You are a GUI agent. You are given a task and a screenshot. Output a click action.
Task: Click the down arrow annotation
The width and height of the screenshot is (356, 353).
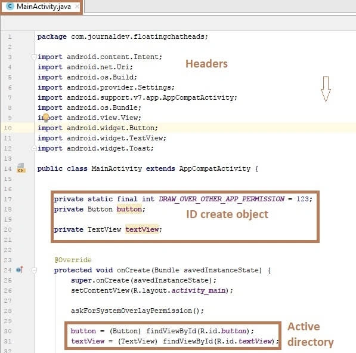tap(326, 89)
